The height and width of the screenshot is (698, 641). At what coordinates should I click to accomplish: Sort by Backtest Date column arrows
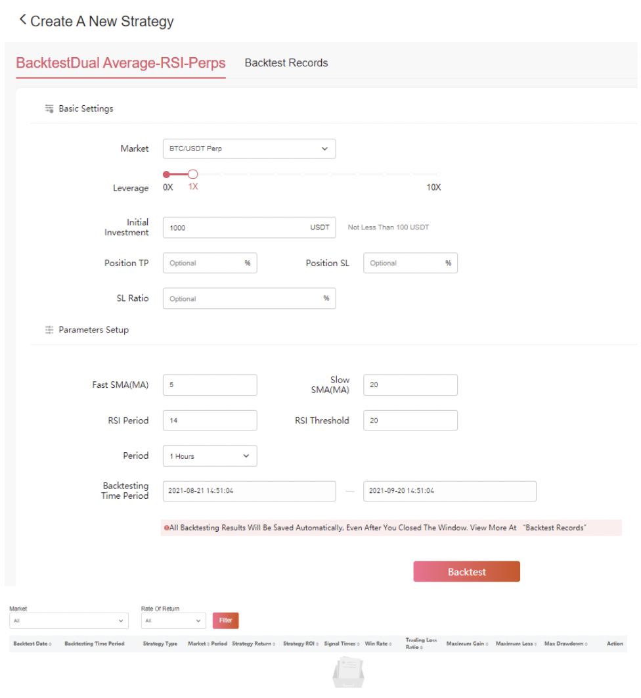[x=51, y=644]
